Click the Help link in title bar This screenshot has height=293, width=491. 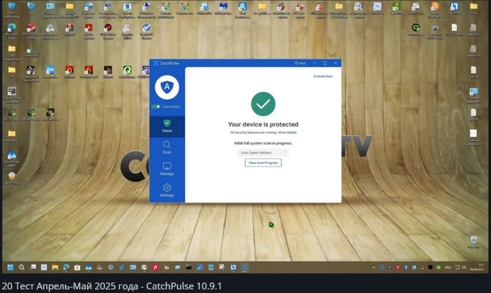coord(300,63)
